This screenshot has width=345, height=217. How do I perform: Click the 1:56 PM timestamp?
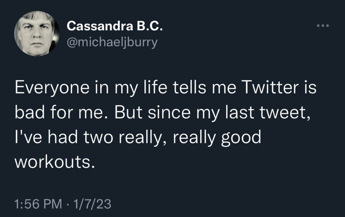coord(39,204)
